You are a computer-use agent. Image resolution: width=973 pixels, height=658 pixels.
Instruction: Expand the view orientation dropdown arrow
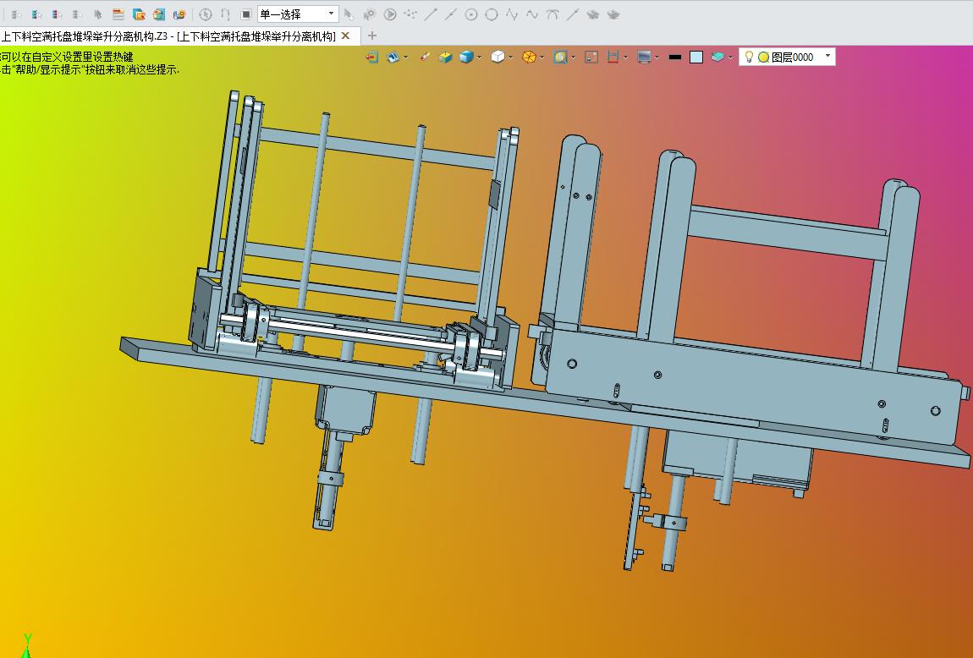point(406,57)
